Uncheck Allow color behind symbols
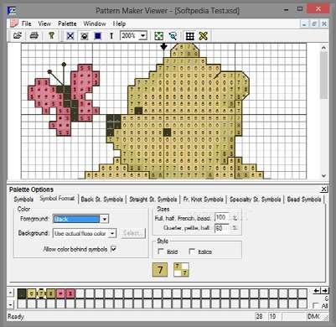The height and width of the screenshot is (327, 336). coord(114,249)
